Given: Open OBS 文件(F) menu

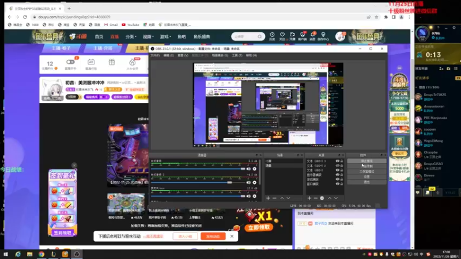Looking at the screenshot, I should pyautogui.click(x=155, y=55).
